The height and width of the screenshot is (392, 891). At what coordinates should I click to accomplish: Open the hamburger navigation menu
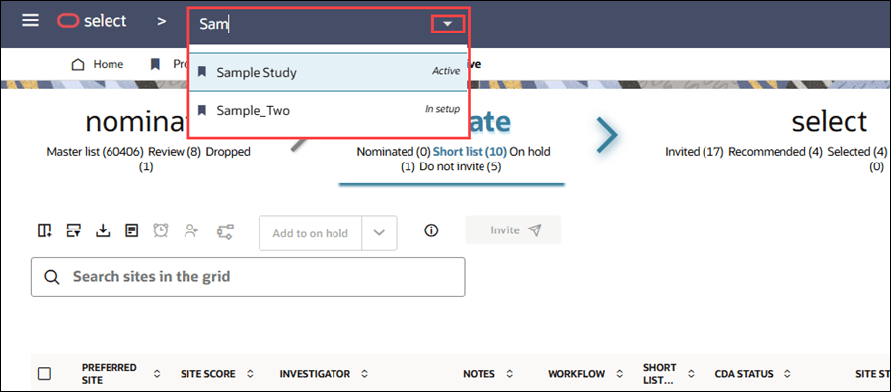coord(31,20)
